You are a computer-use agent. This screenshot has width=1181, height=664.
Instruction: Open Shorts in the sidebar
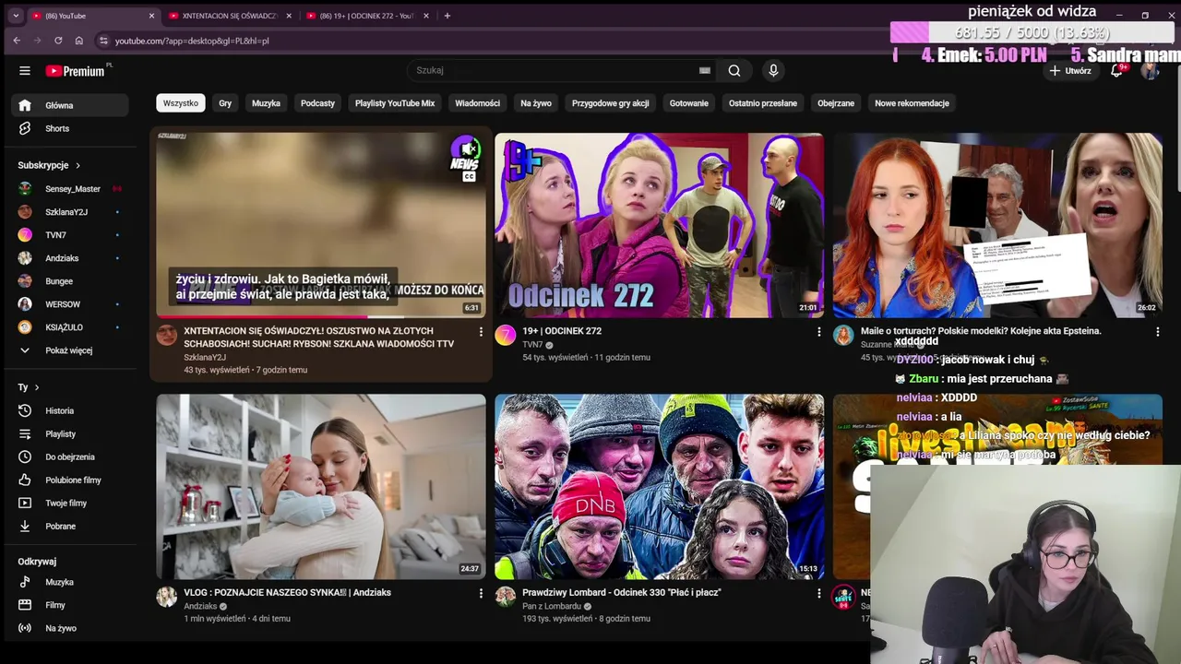click(x=70, y=128)
